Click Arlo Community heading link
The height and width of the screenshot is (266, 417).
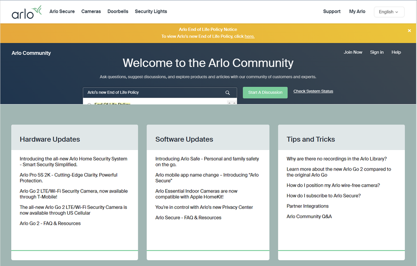click(x=31, y=53)
